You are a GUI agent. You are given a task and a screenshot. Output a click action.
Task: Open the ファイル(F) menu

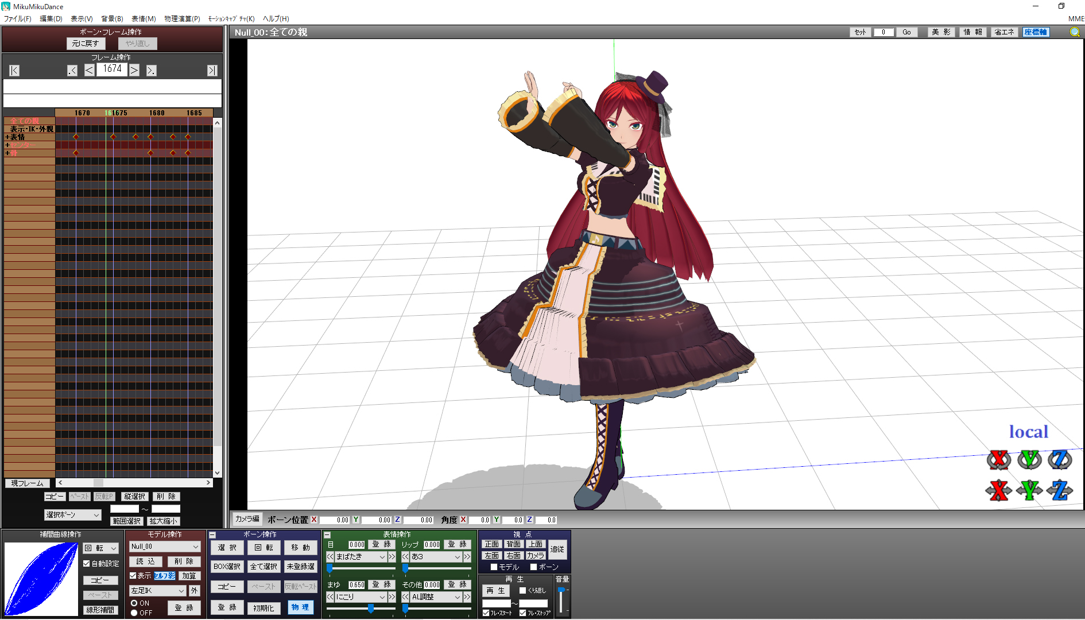[x=18, y=19]
